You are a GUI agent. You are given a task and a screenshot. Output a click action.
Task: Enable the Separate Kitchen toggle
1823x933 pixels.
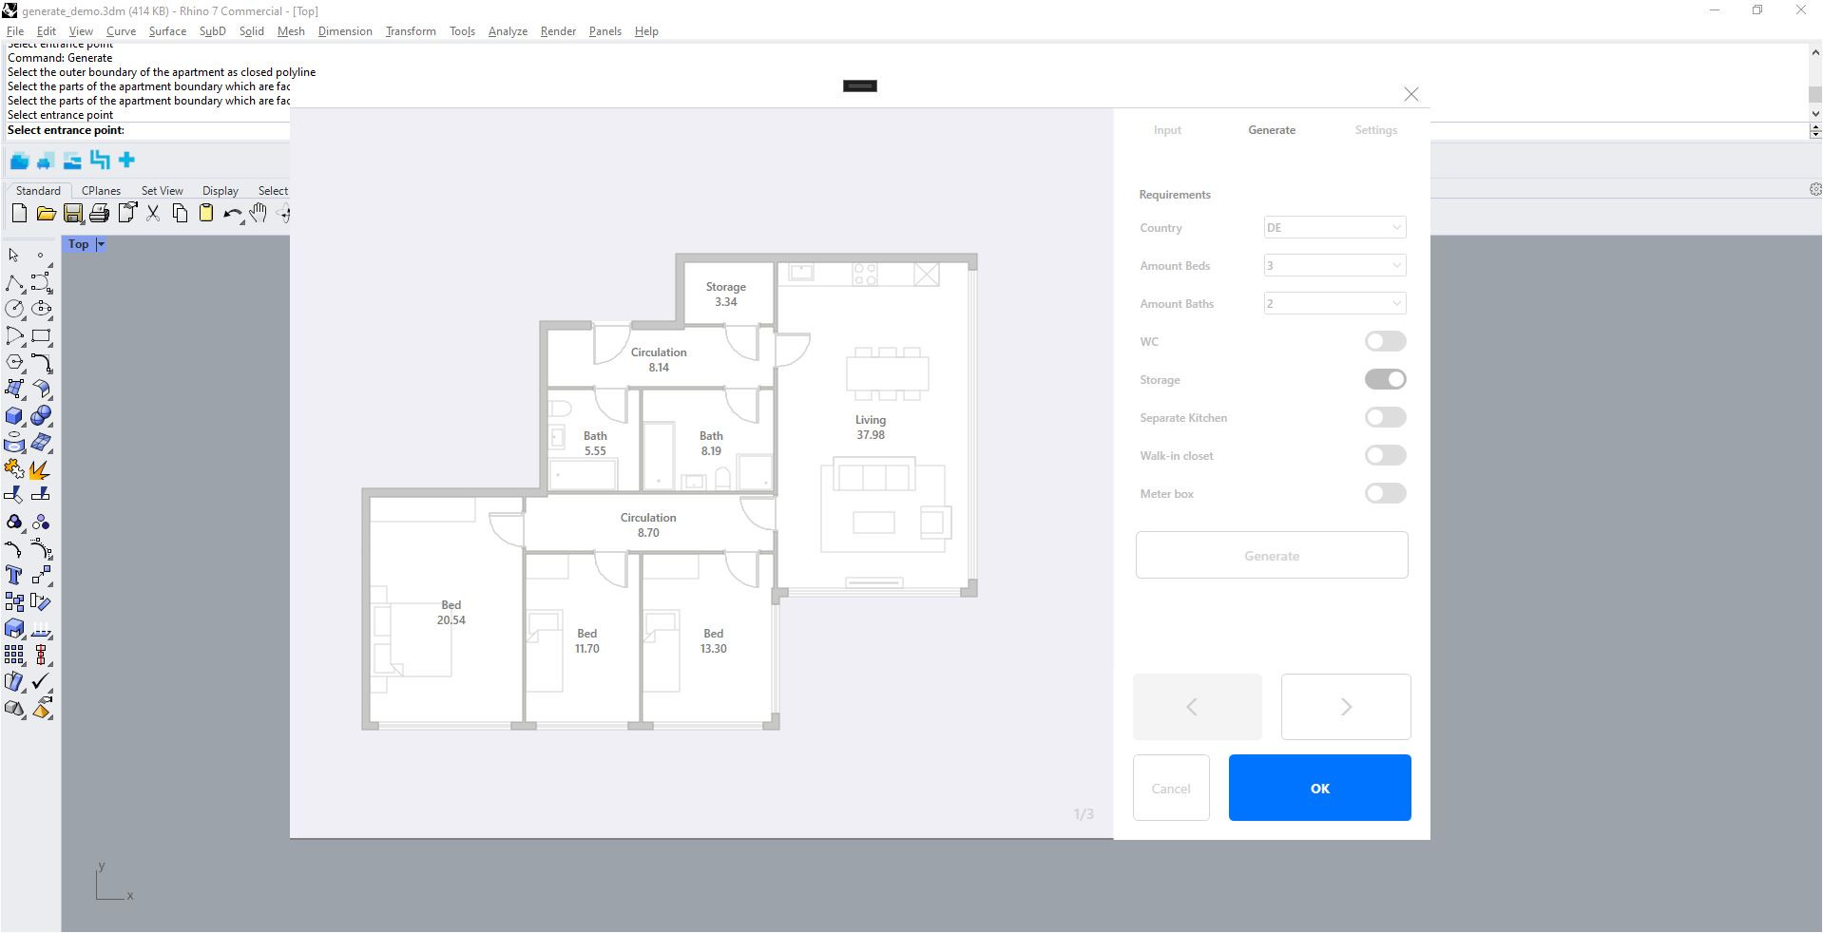(x=1385, y=418)
